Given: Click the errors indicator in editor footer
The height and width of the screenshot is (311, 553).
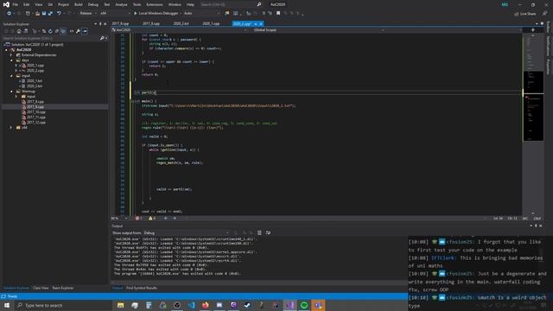Looking at the screenshot, I should click(x=139, y=219).
